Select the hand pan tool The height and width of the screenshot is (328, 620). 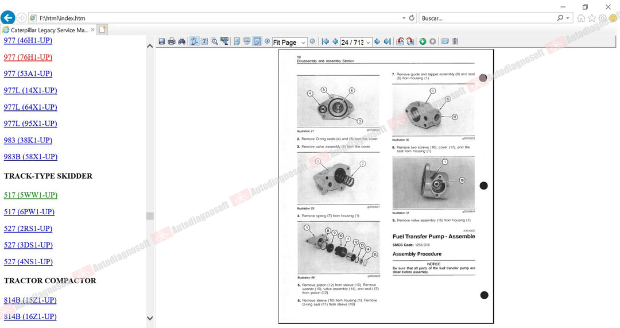[194, 41]
